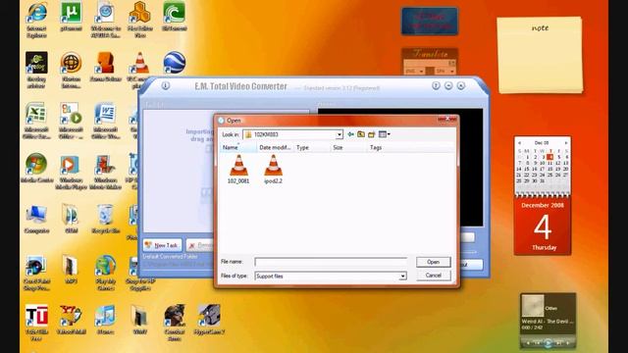Open the Microsoft Office Picture Manager shortcut
Screen dimensions: 628x353
(71, 121)
